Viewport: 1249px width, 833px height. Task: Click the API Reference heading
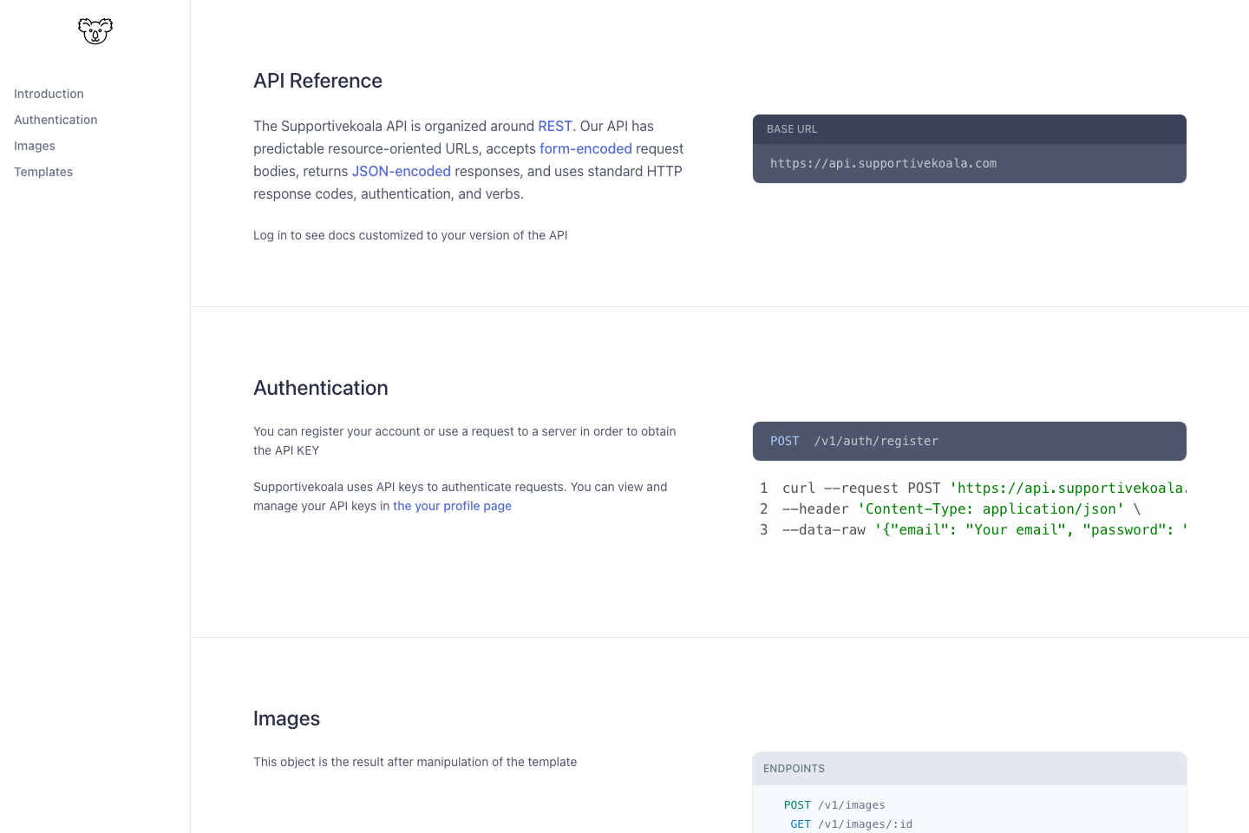pyautogui.click(x=317, y=81)
